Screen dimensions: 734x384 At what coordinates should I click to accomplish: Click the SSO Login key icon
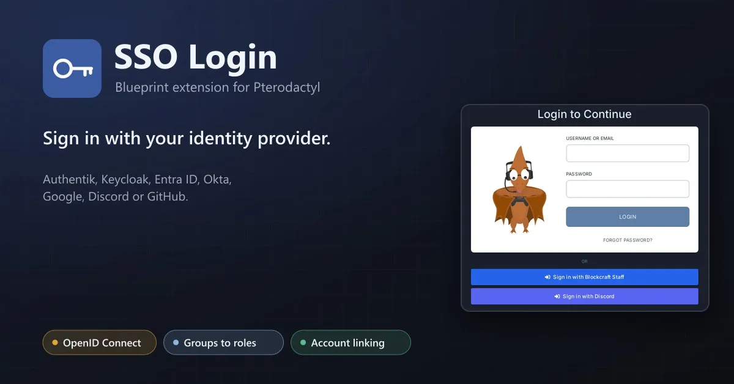coord(72,68)
